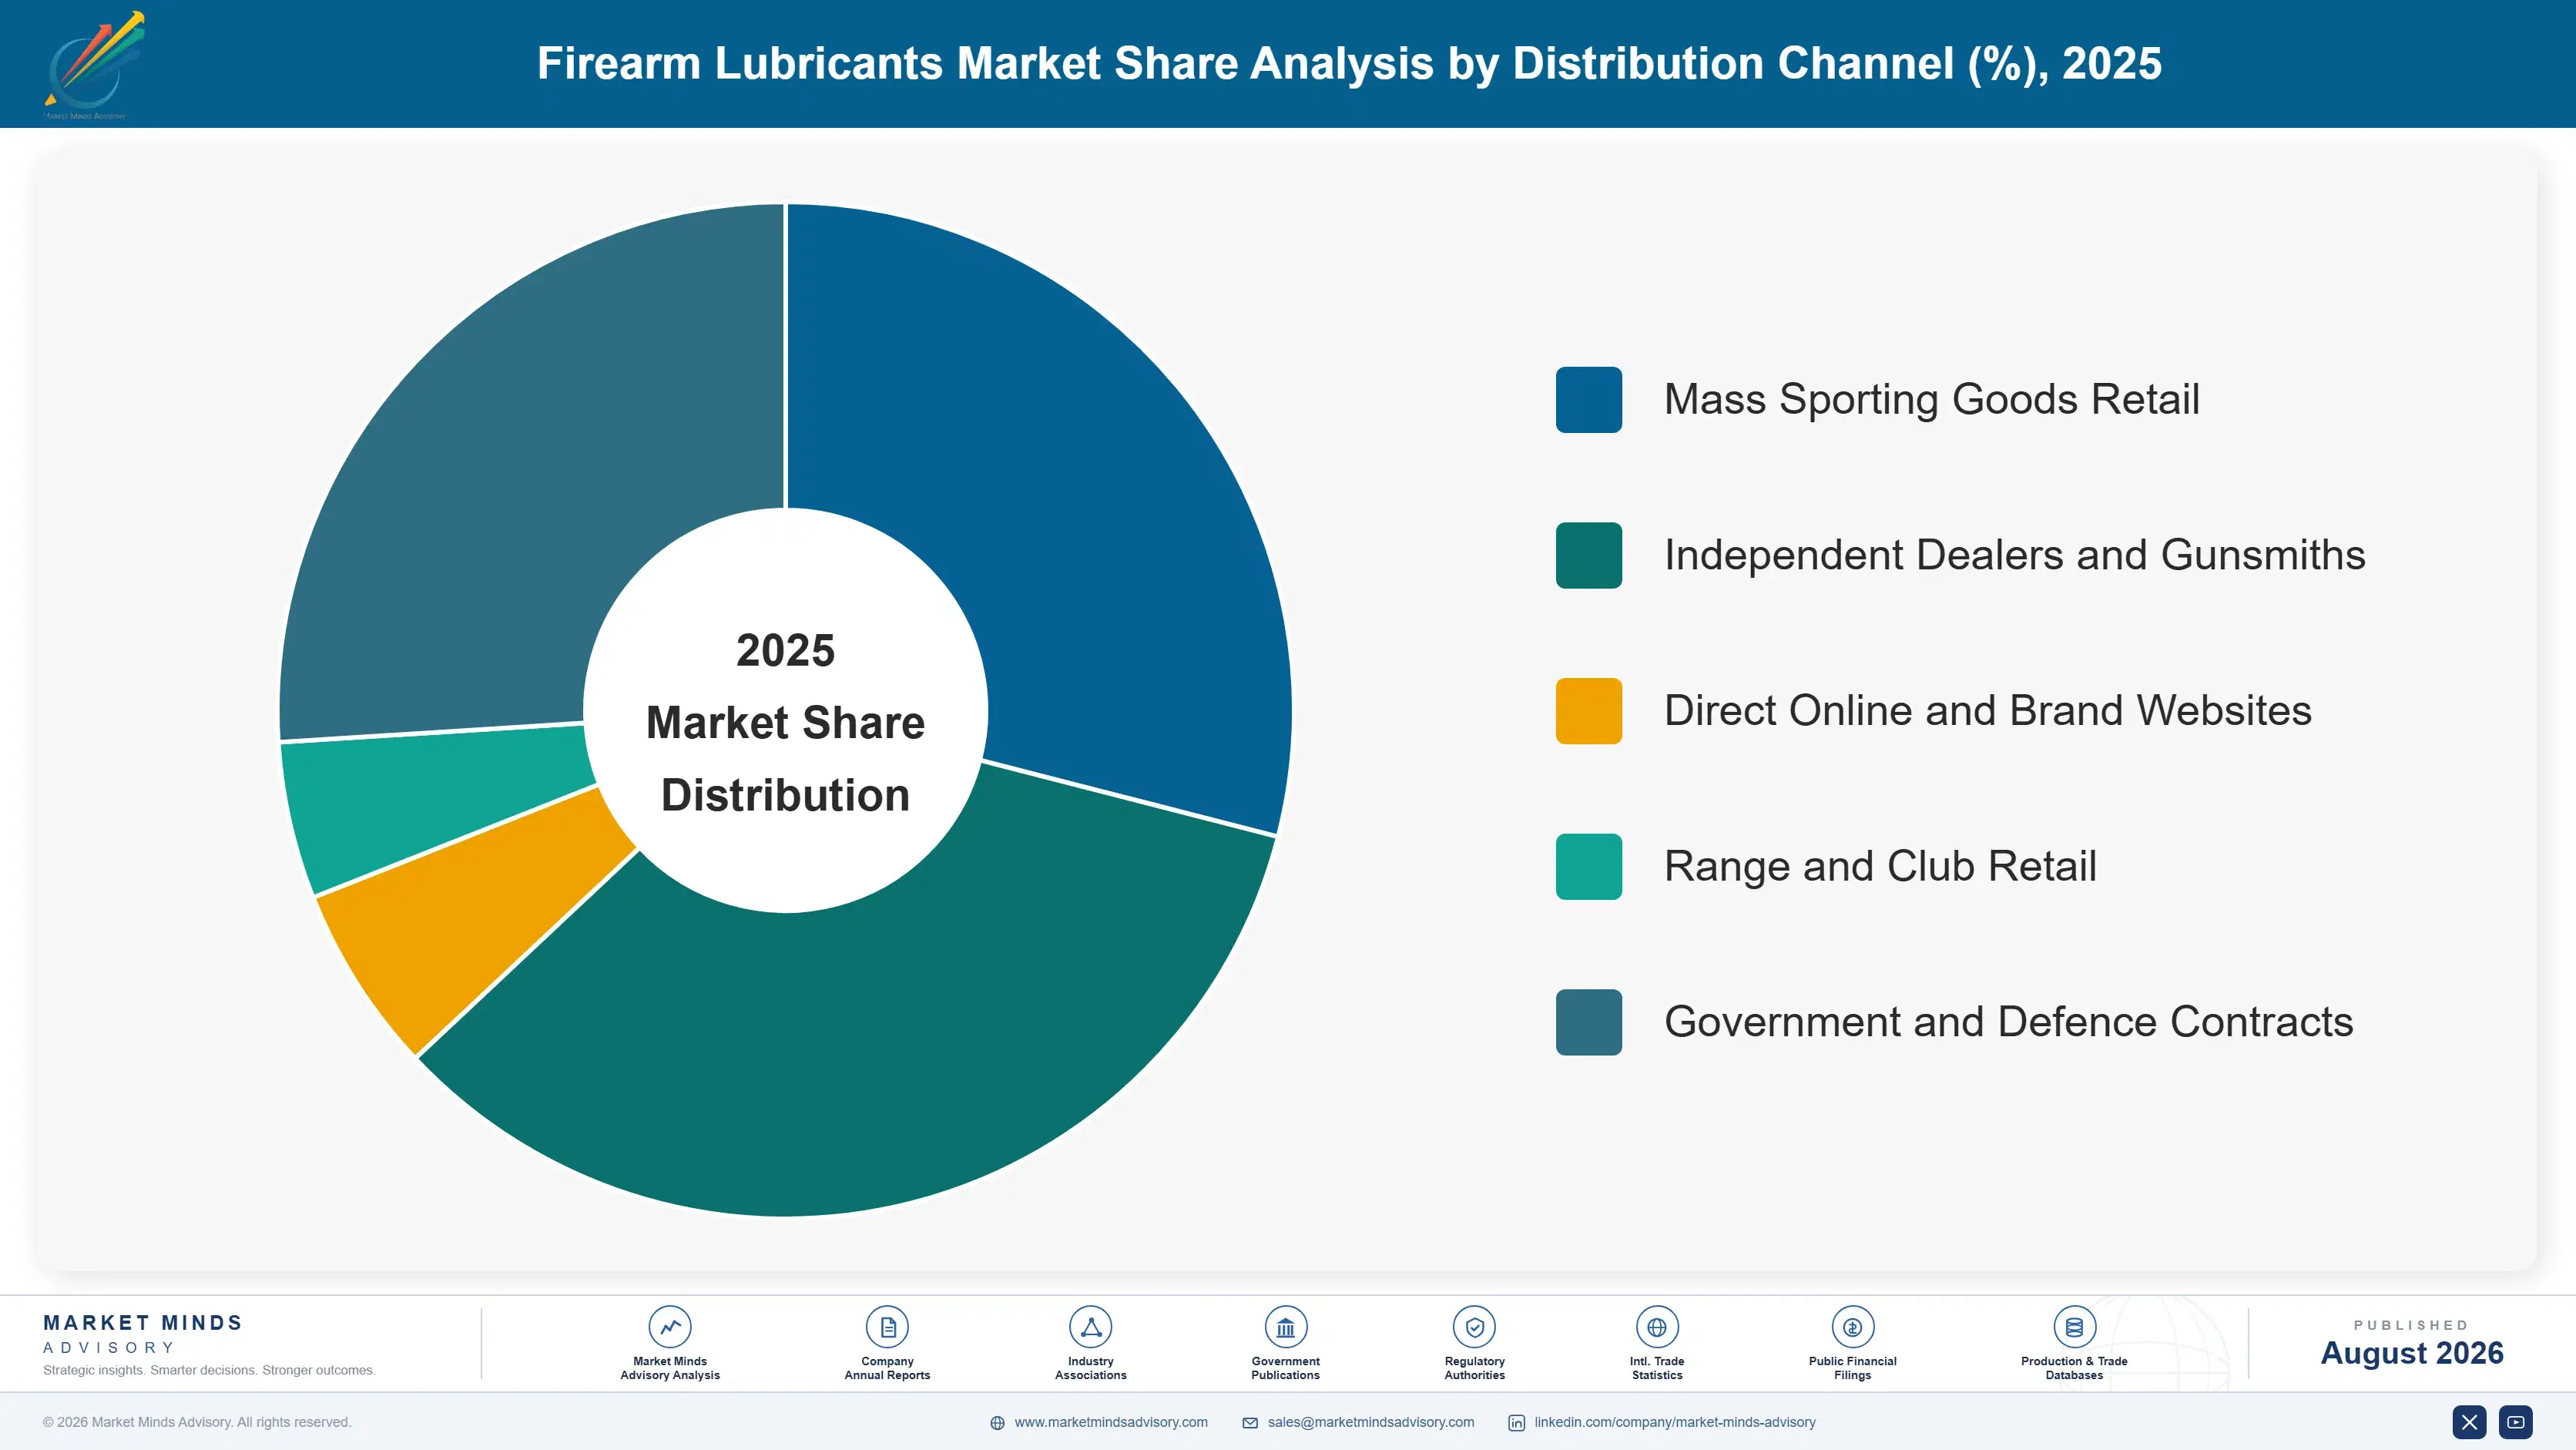Click the "Range and Club Retail" legend label
The width and height of the screenshot is (2576, 1450).
(1880, 866)
